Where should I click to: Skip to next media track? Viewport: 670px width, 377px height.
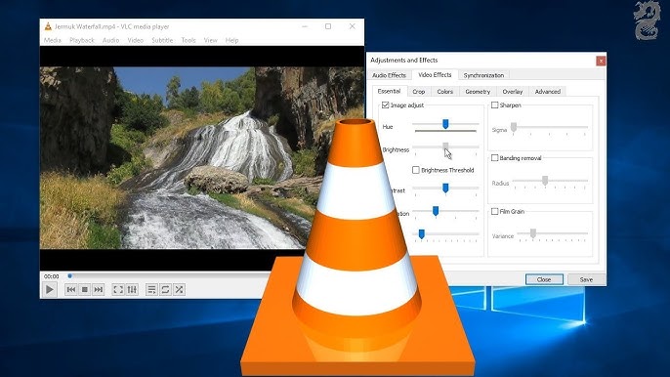point(99,289)
